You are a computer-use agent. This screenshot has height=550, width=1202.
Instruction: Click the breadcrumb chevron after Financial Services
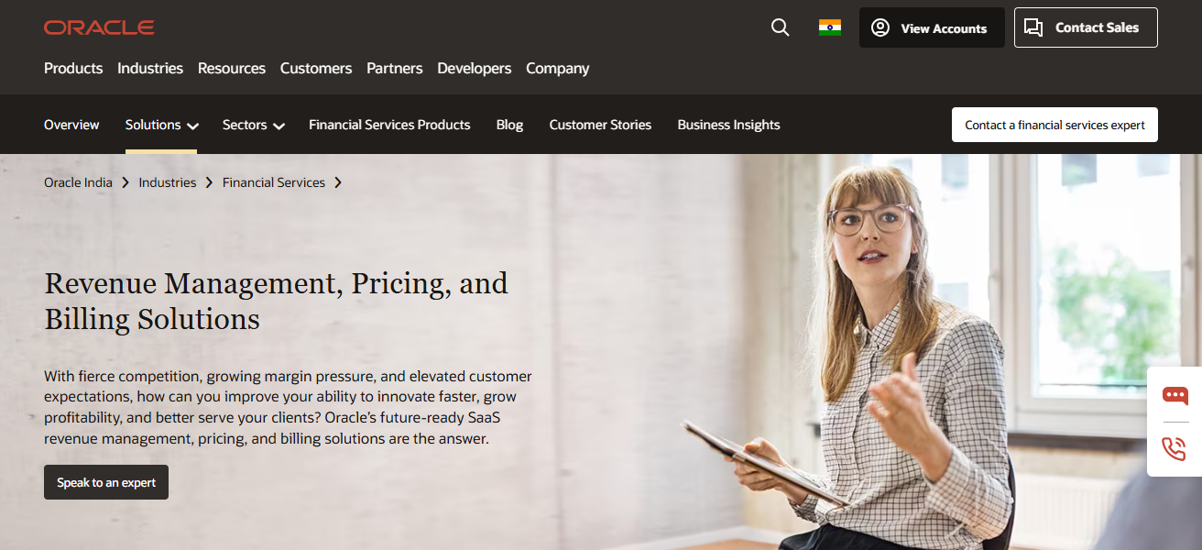click(338, 182)
